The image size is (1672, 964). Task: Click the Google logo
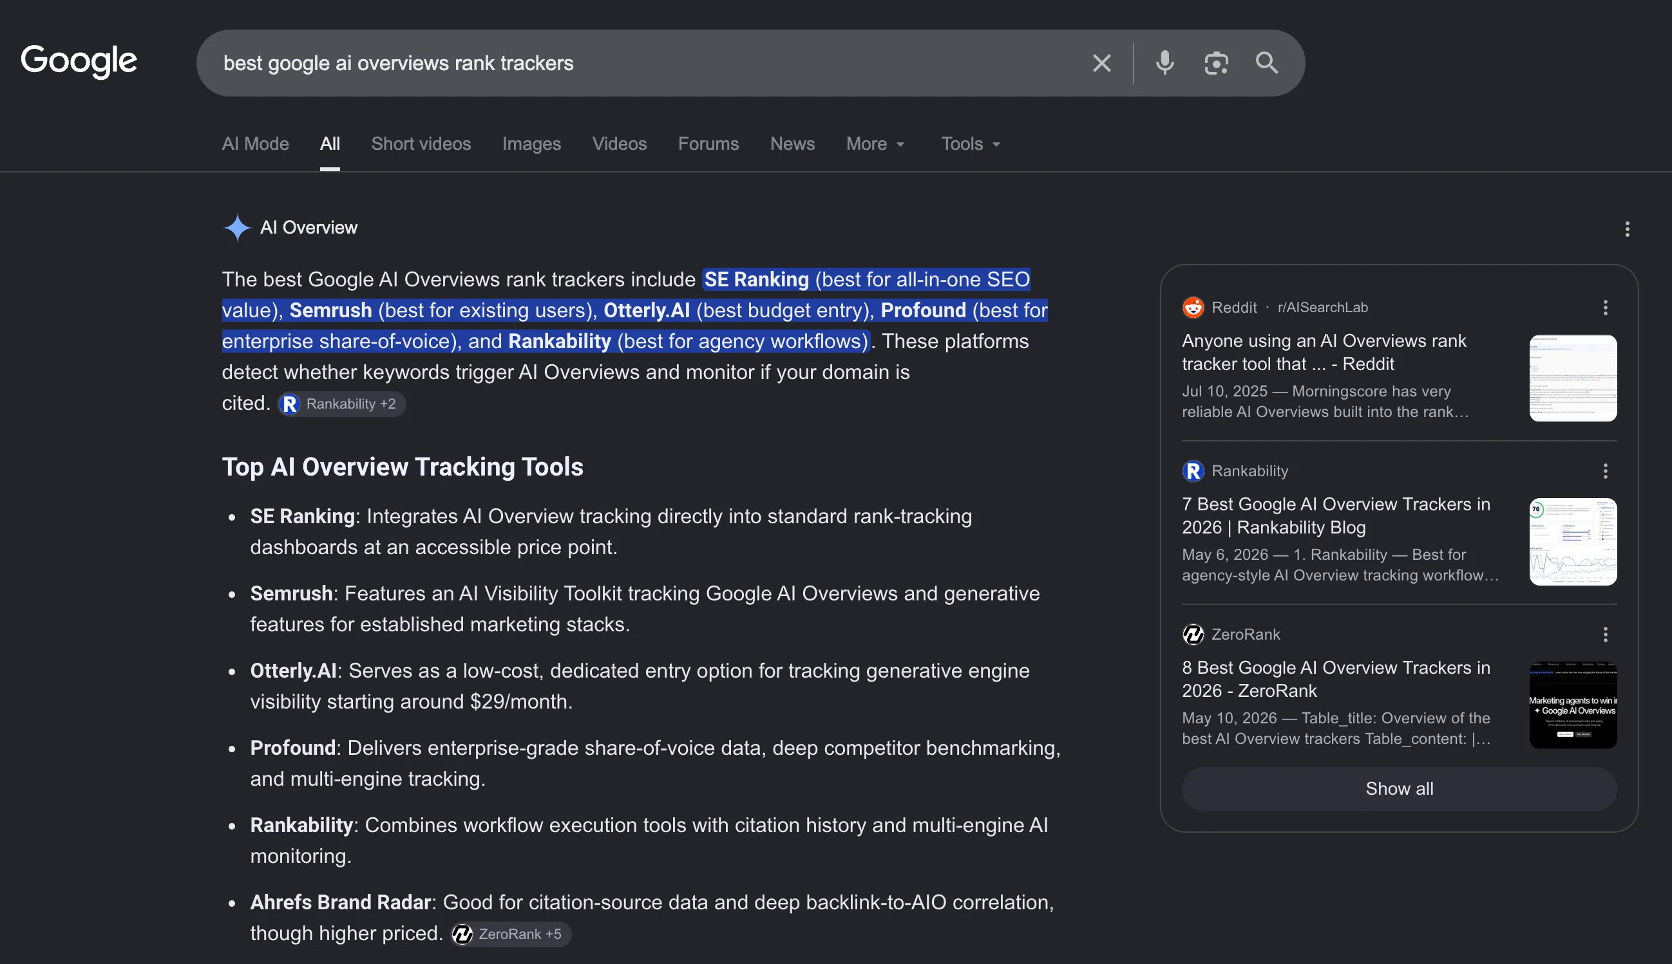click(x=79, y=62)
